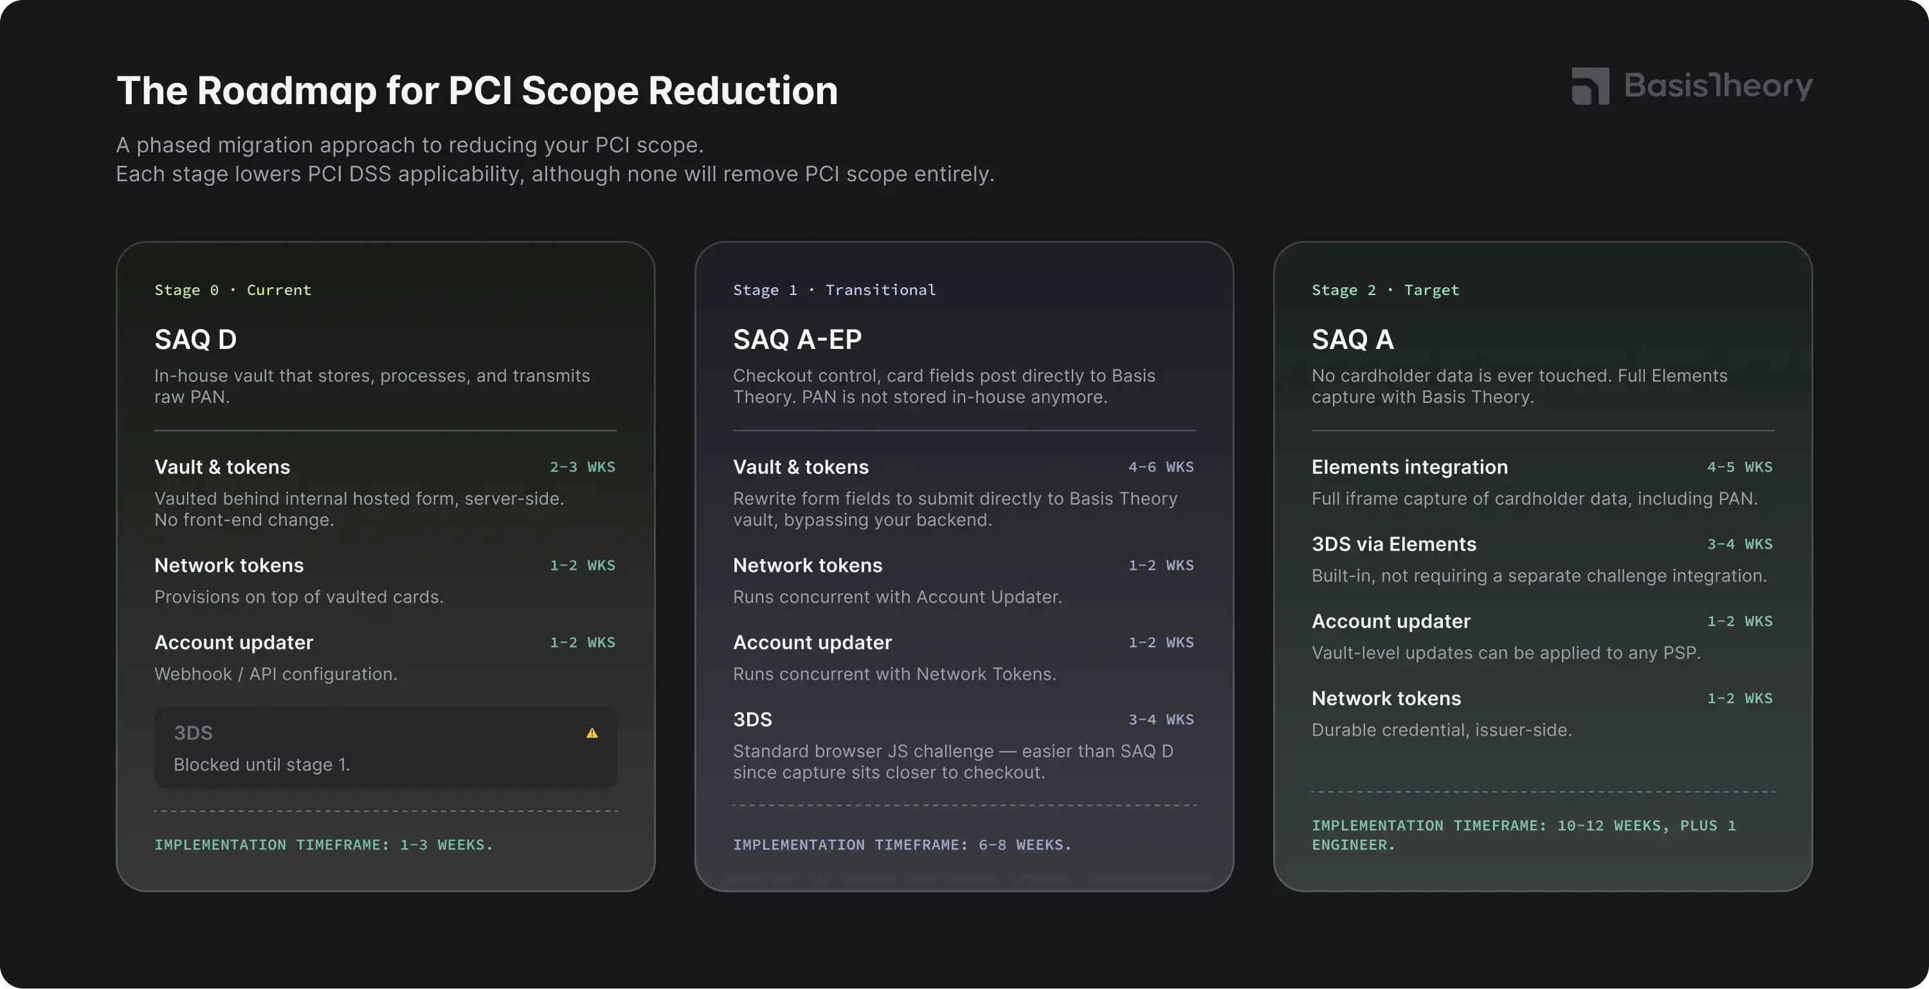The image size is (1929, 989).
Task: Click 'Vault & tokens' in SAQ D card
Action: 222,467
